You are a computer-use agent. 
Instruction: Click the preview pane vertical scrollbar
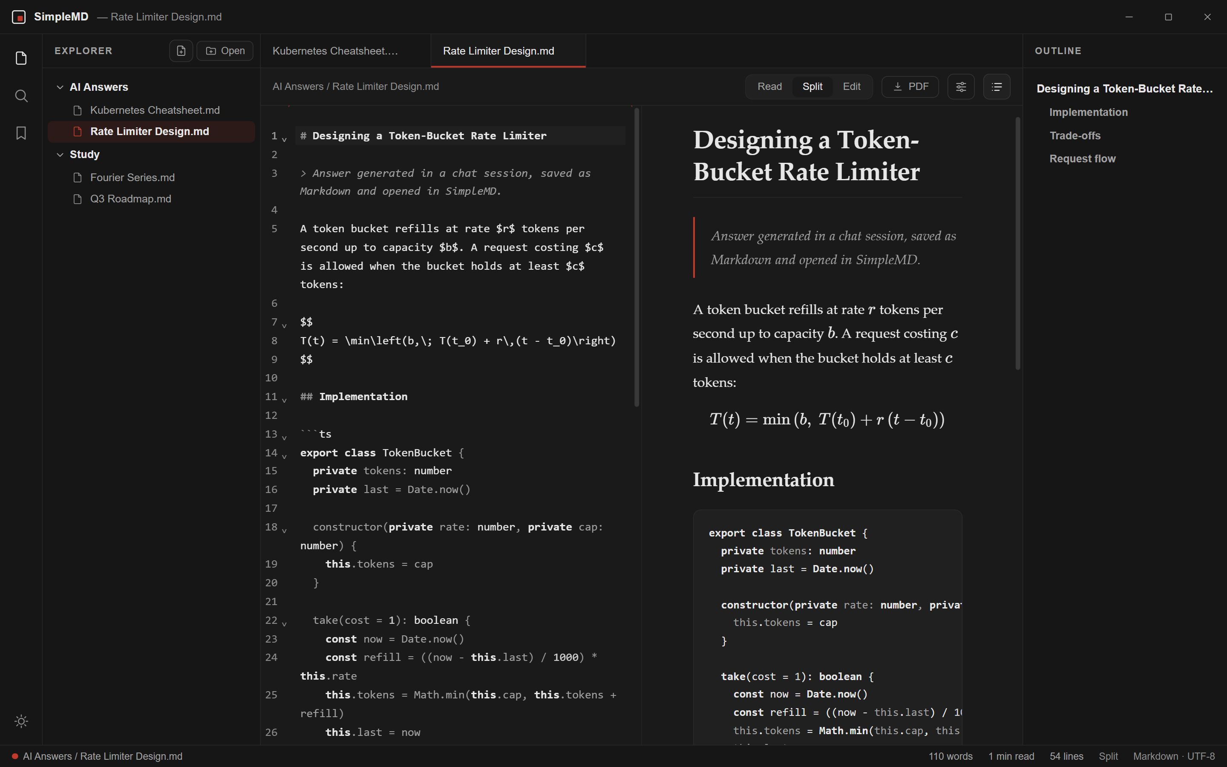click(1017, 243)
